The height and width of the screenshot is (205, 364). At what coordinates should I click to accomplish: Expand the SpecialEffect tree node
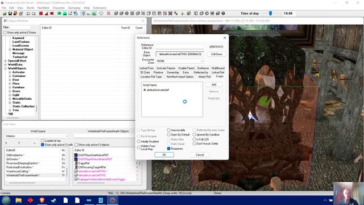[x=5, y=61]
